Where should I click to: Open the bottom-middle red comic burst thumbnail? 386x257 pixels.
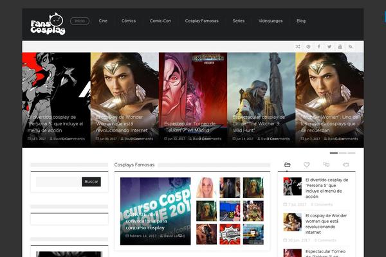[x=230, y=235]
